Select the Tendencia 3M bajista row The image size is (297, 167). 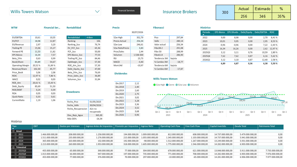[x=169, y=58]
